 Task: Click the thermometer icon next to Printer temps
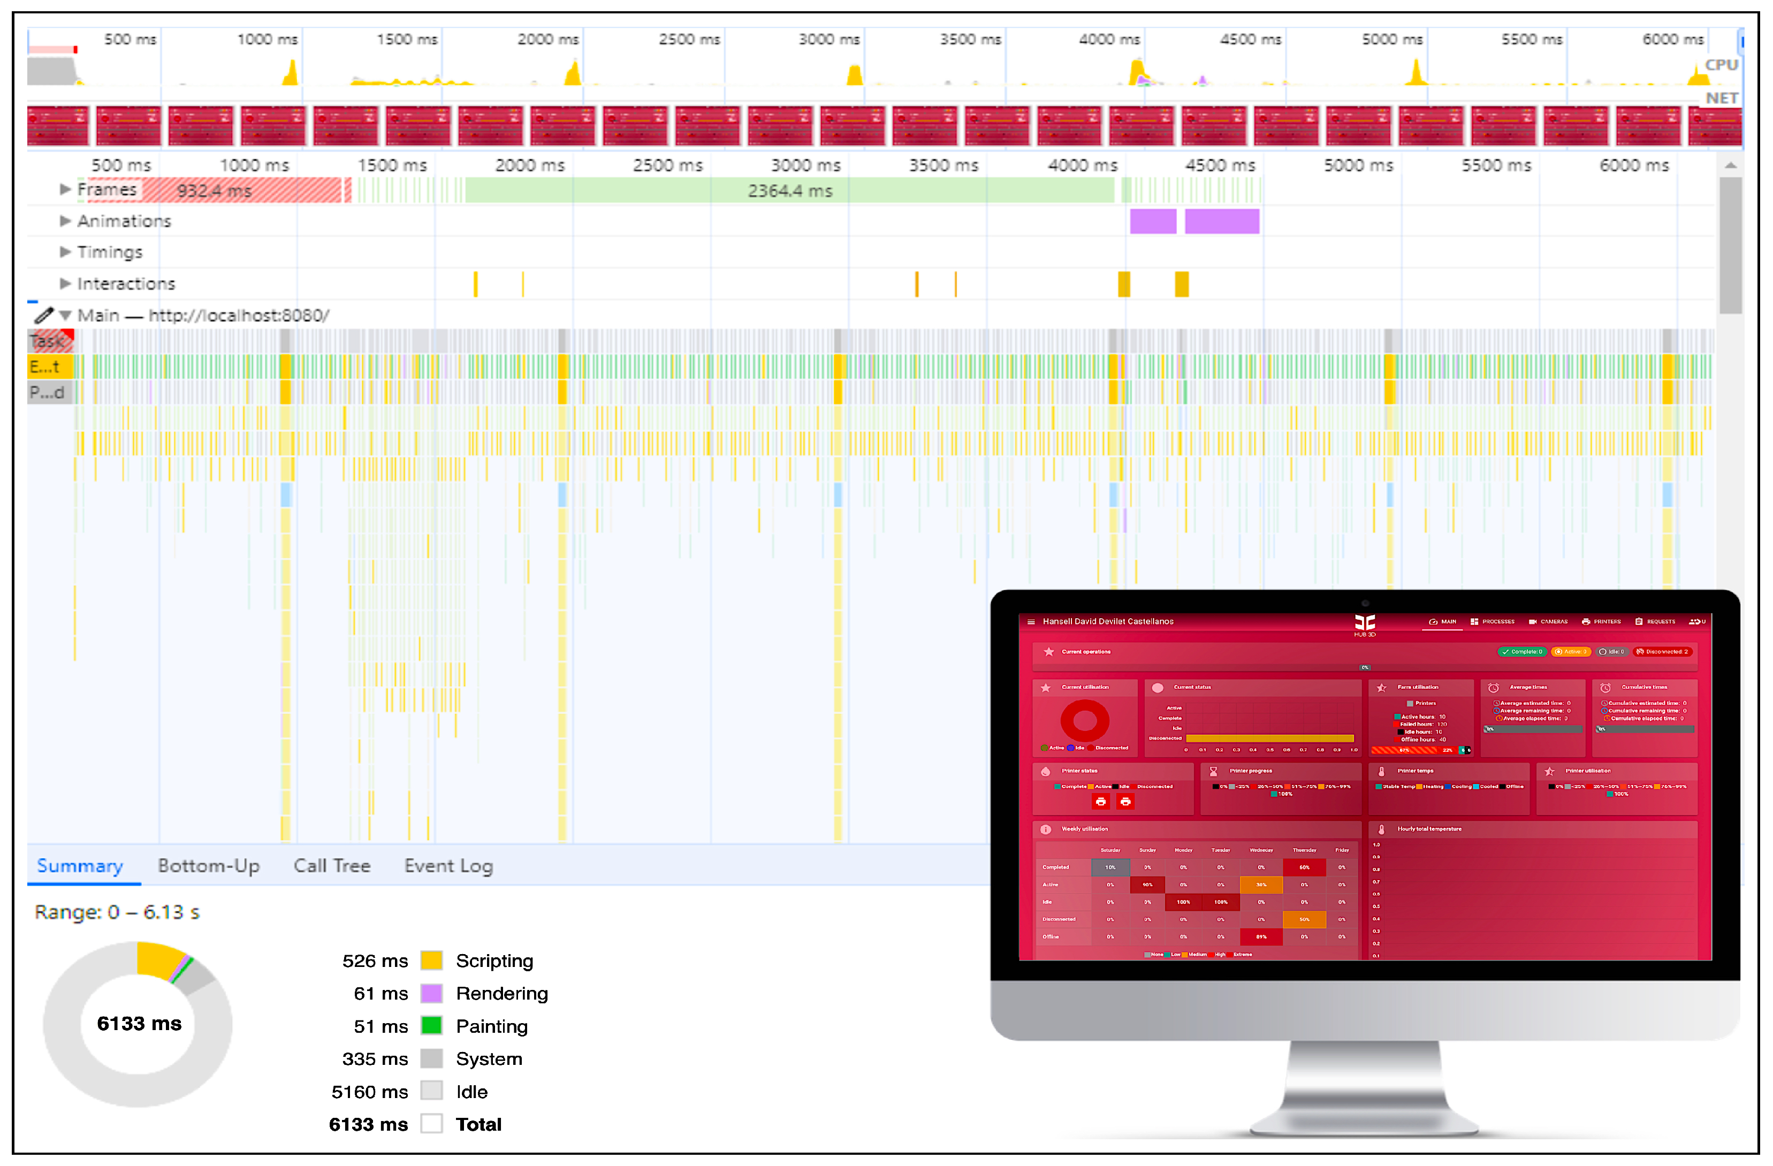coord(1382,771)
